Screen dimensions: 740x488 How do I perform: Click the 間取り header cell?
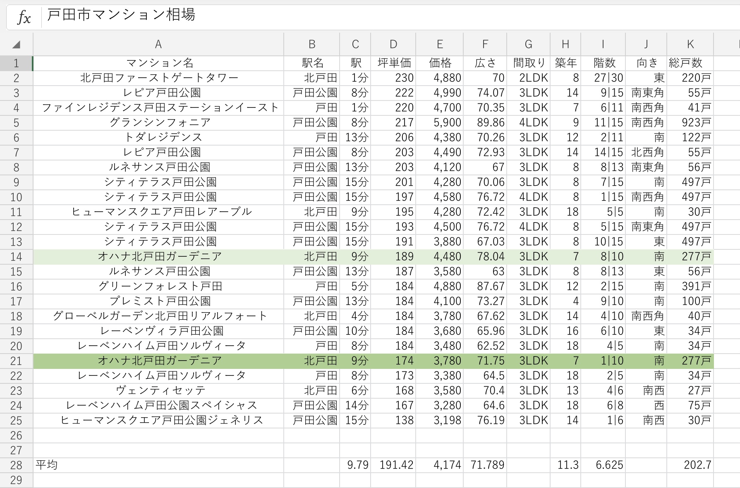528,63
